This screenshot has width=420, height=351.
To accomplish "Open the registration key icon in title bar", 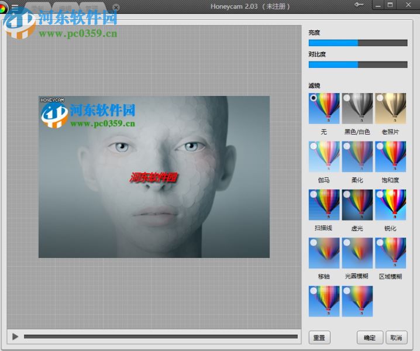I will (x=359, y=5).
